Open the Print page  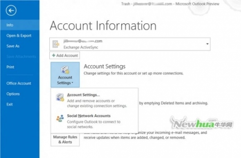[x=10, y=67]
